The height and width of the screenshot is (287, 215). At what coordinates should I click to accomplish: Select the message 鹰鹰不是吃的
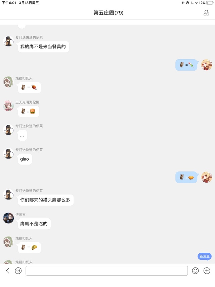34,224
